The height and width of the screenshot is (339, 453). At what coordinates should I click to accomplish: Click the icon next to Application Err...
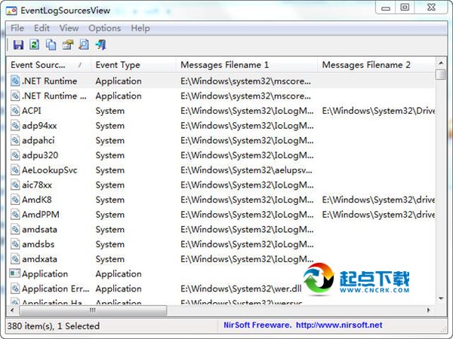tap(15, 289)
